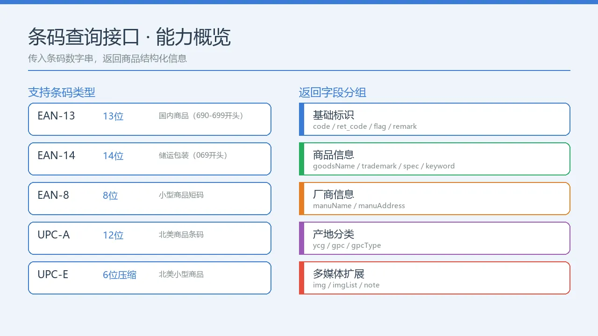Click the description 储运包装（069开头）
Viewport: 598px width, 336px height.
click(193, 155)
